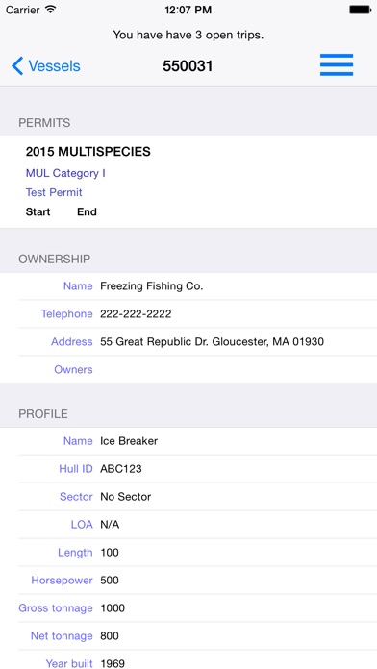
Task: Tap the Telephone number 222-222-2222
Action: tap(136, 314)
